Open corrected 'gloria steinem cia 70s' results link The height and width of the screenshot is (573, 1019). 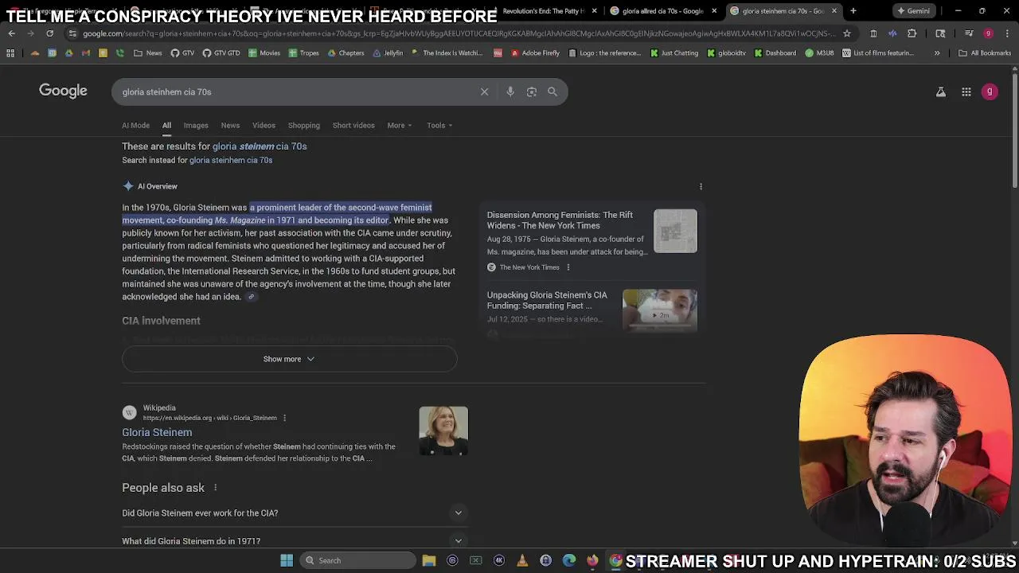pyautogui.click(x=260, y=146)
